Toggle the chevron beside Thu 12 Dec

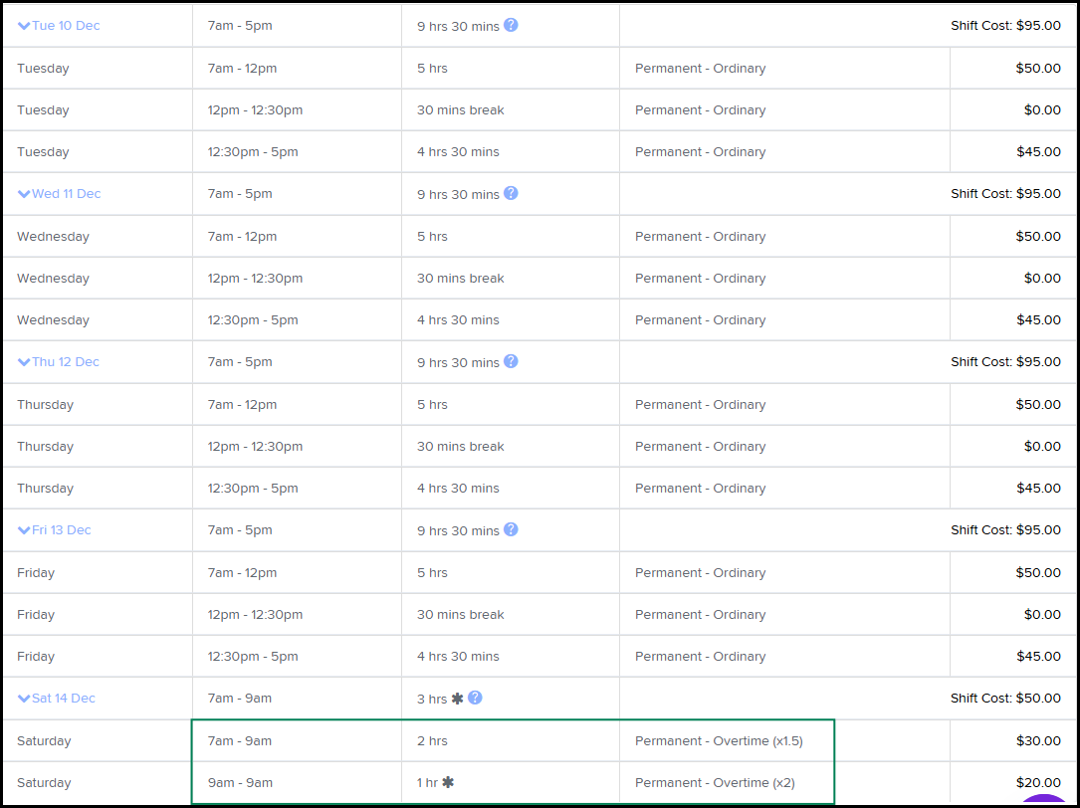coord(24,362)
